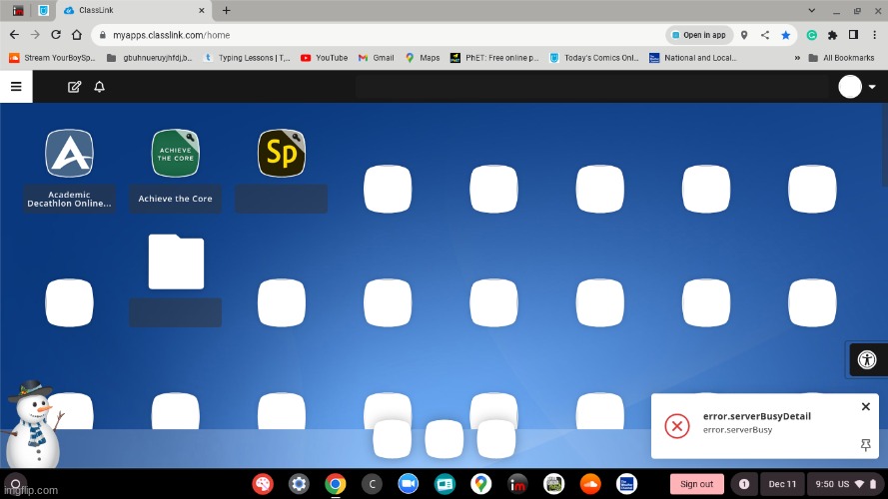Open the ClassLink hamburger menu
This screenshot has width=888, height=499.
[16, 87]
